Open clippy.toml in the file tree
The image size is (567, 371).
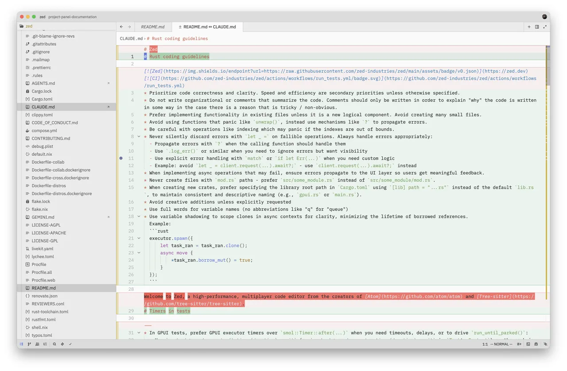click(x=66, y=115)
